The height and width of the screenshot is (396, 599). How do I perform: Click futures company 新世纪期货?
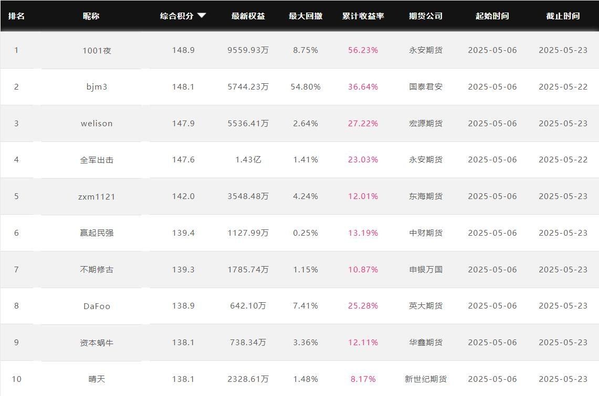coord(426,379)
